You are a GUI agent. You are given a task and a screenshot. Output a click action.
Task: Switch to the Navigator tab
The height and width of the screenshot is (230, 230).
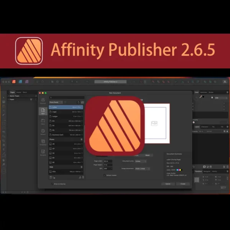(x=207, y=171)
